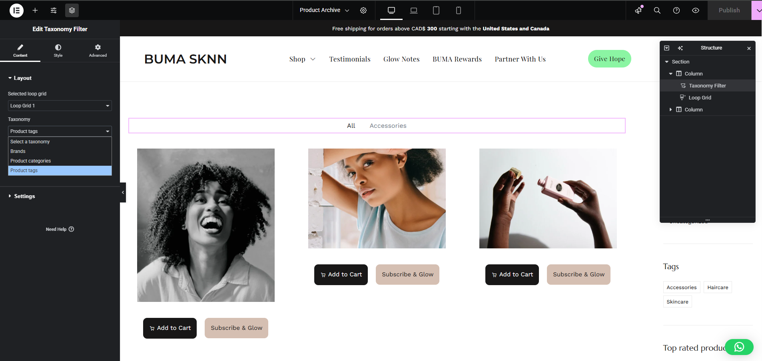Switch to the Advanced tab
762x361 pixels.
point(98,51)
